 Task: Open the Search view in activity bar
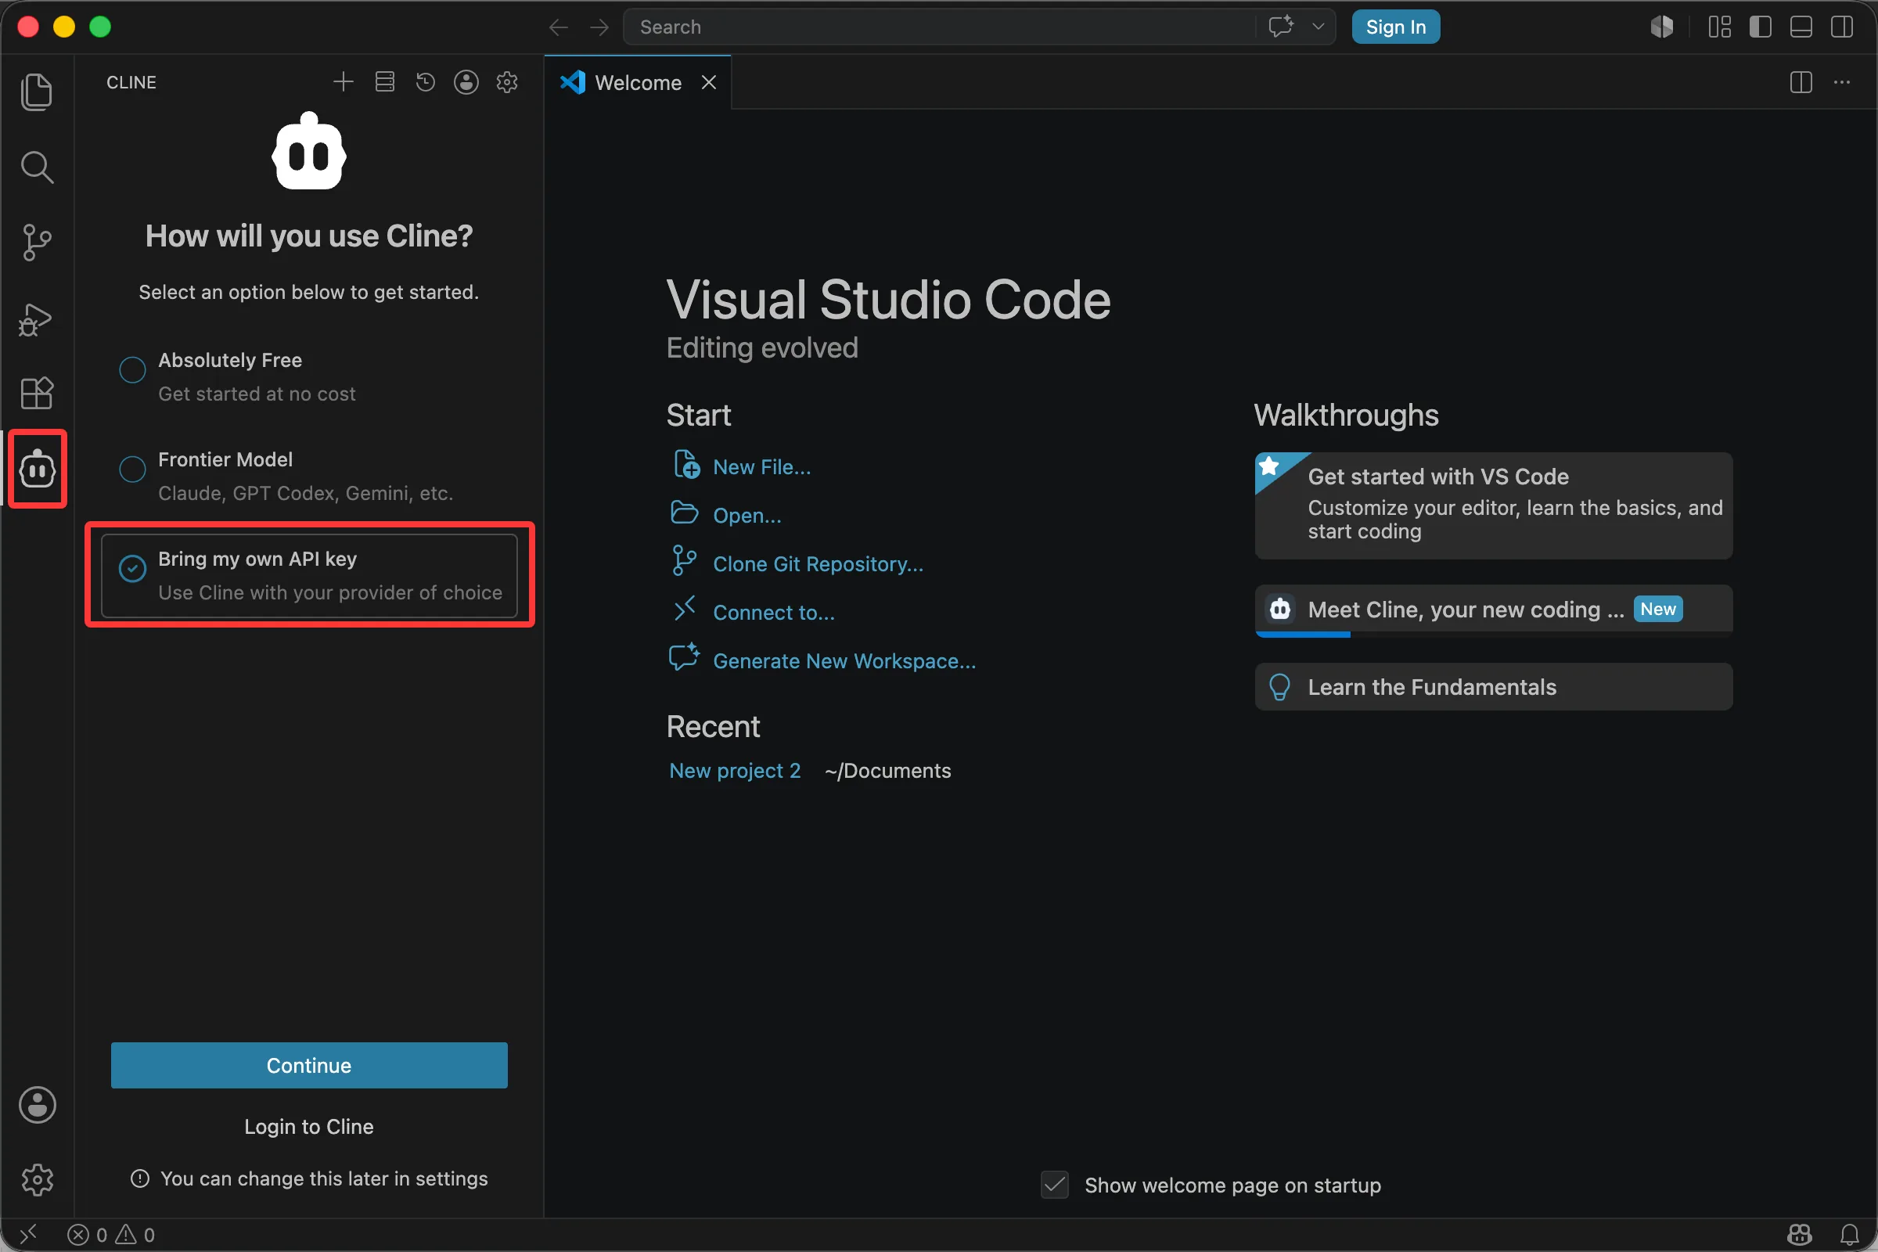[x=37, y=167]
